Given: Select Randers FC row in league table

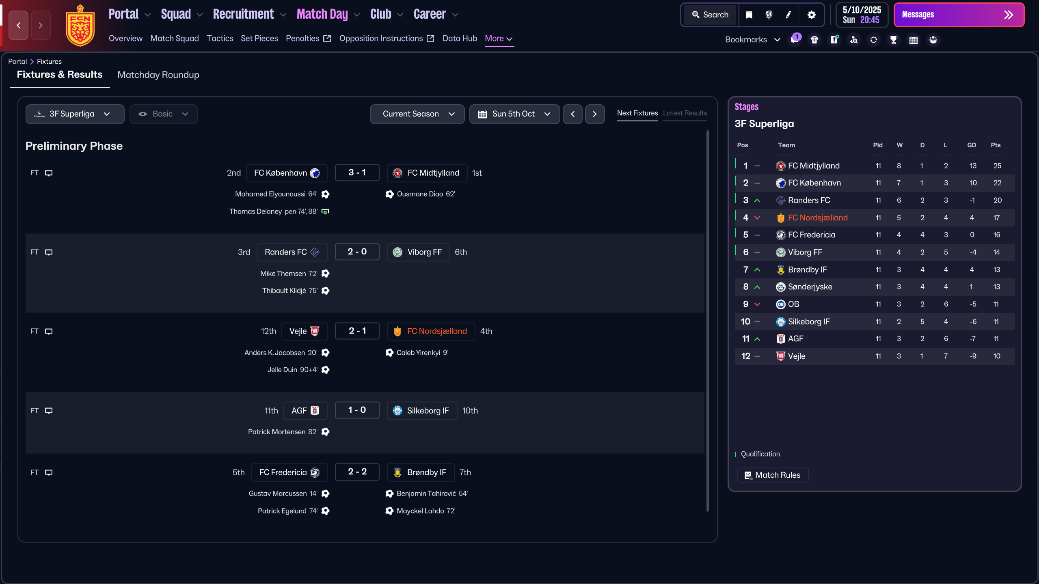Looking at the screenshot, I should (874, 200).
